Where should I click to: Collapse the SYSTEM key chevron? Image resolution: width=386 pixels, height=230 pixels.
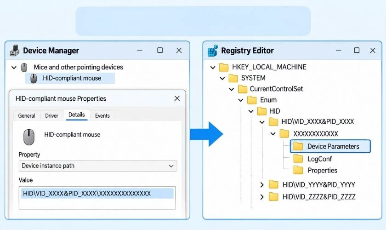[222, 78]
